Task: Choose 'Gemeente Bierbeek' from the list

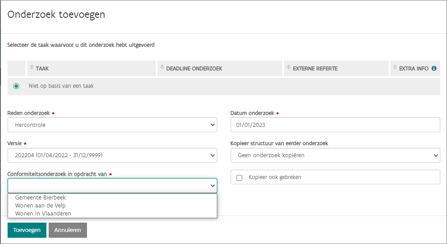Action: [x=41, y=197]
